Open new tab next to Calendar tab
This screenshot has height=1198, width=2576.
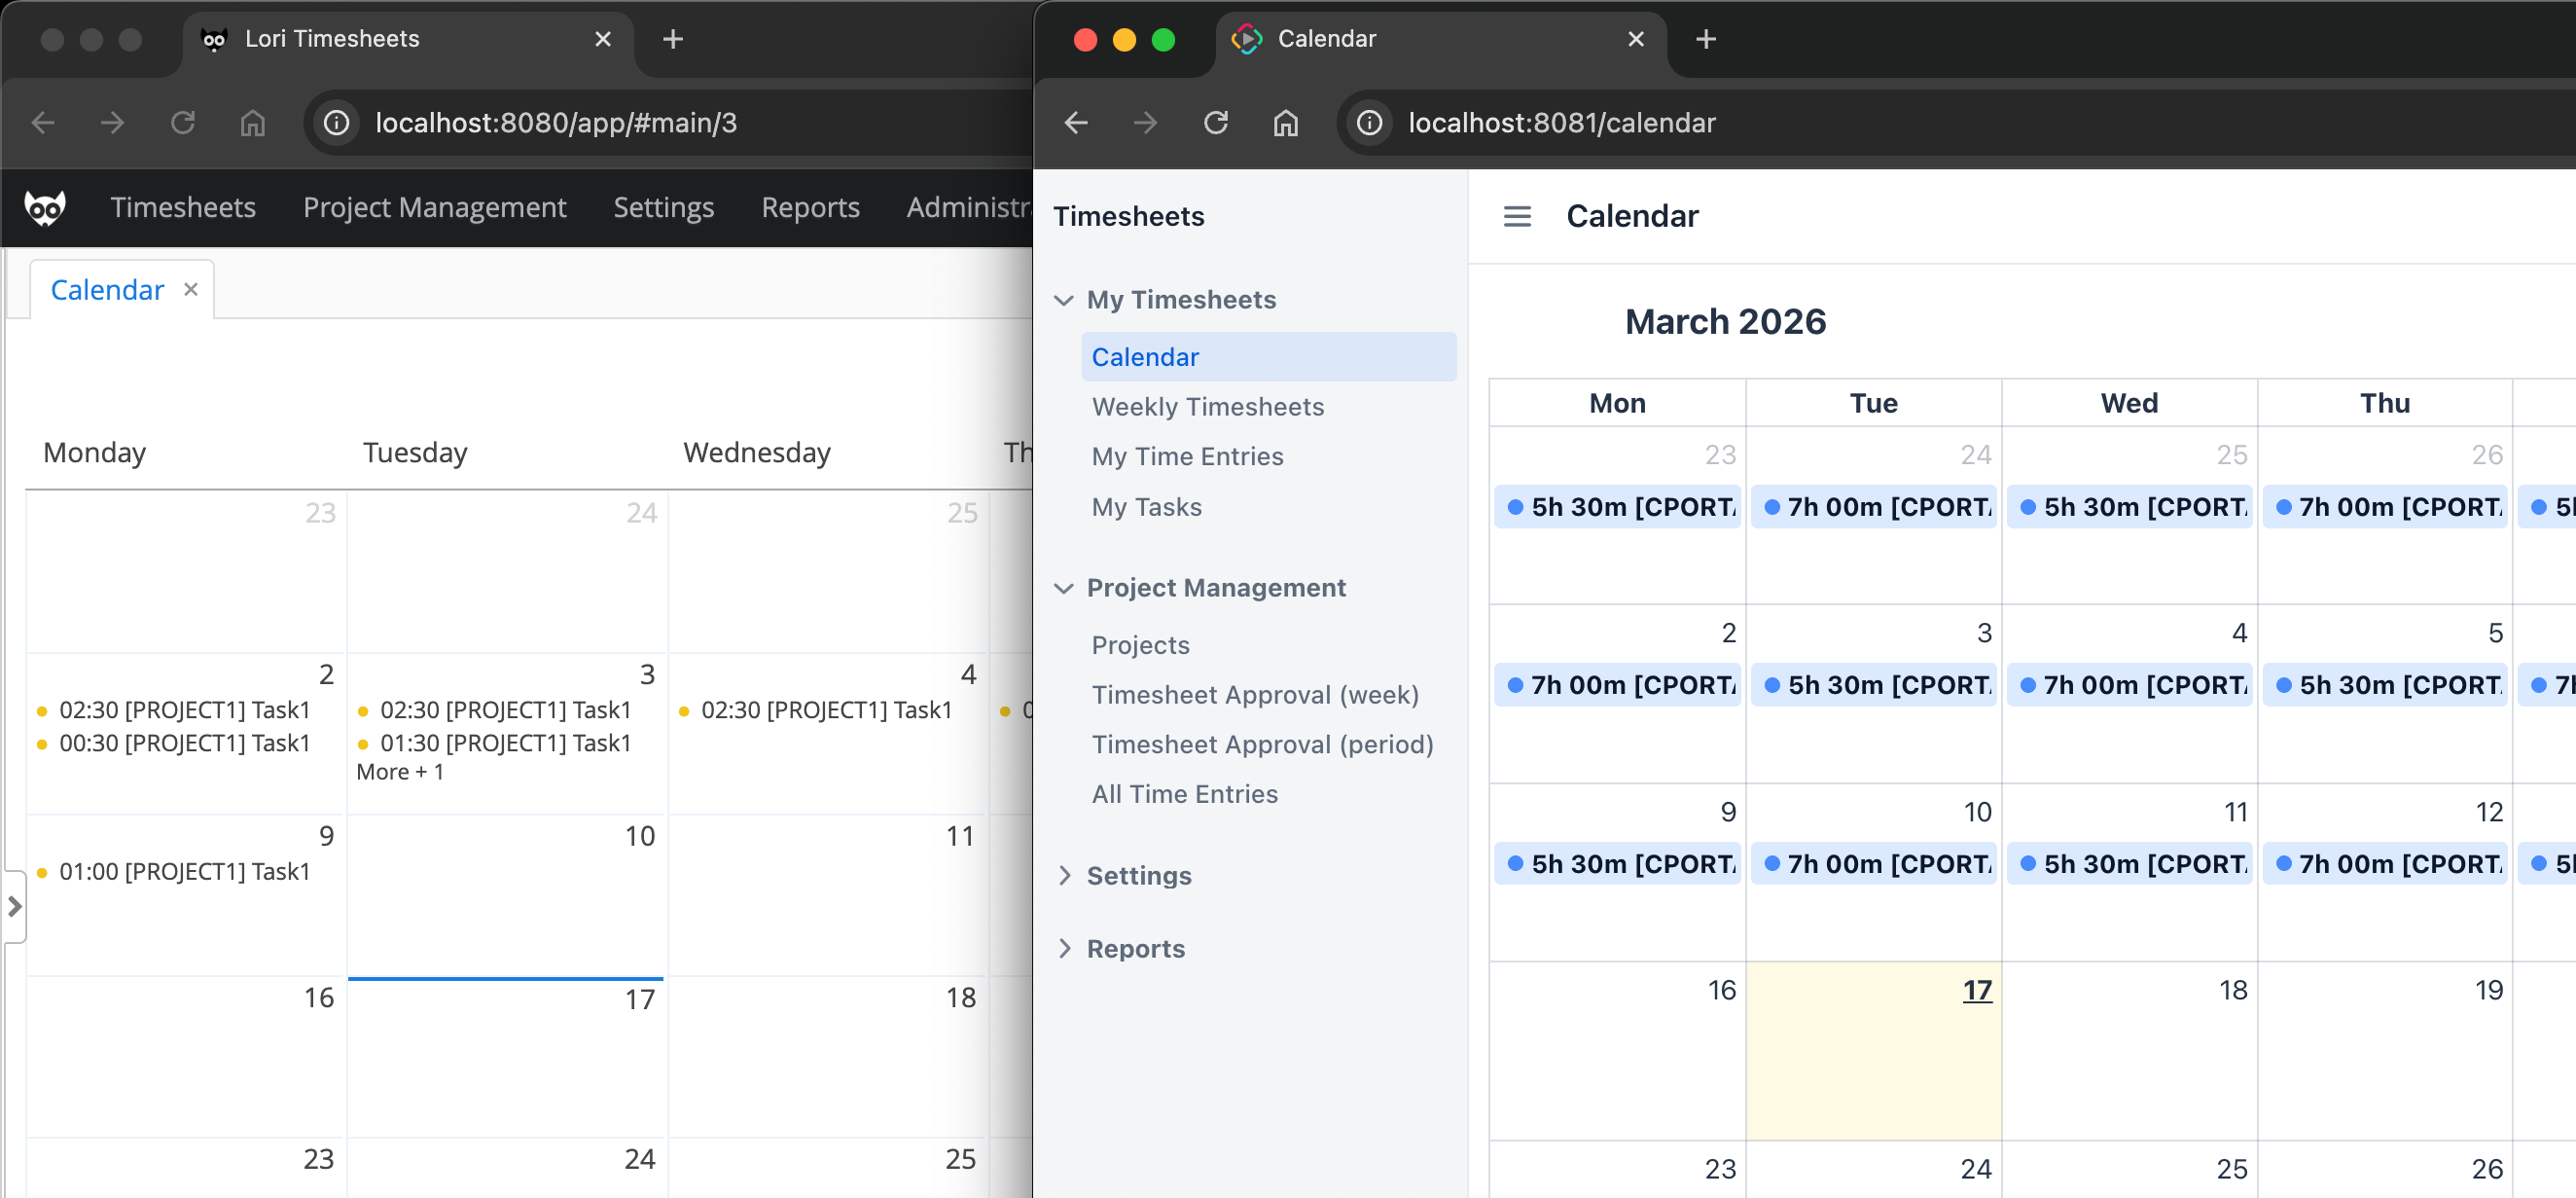1705,39
